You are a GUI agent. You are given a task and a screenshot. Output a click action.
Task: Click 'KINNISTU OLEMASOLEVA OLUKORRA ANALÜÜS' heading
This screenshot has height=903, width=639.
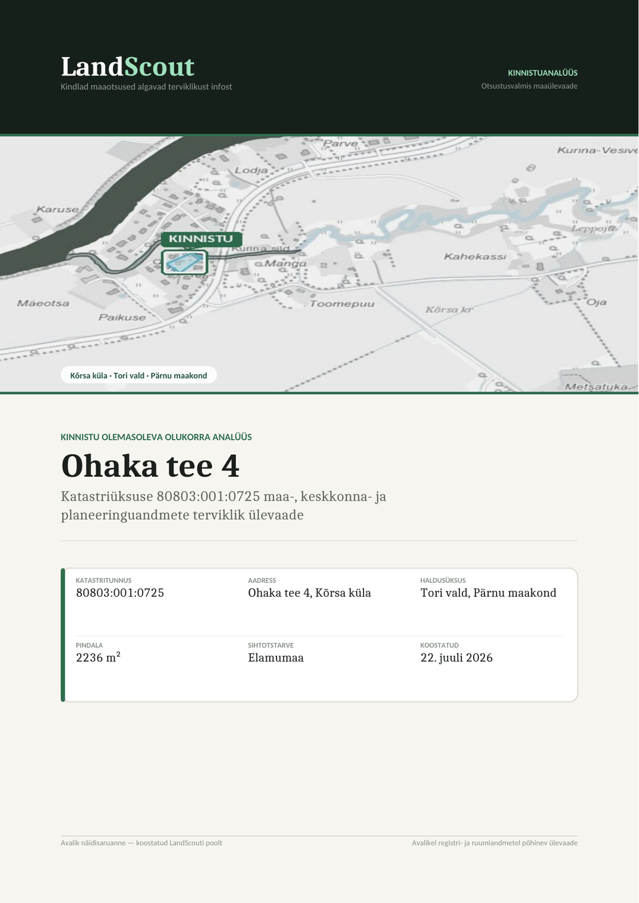tap(156, 437)
